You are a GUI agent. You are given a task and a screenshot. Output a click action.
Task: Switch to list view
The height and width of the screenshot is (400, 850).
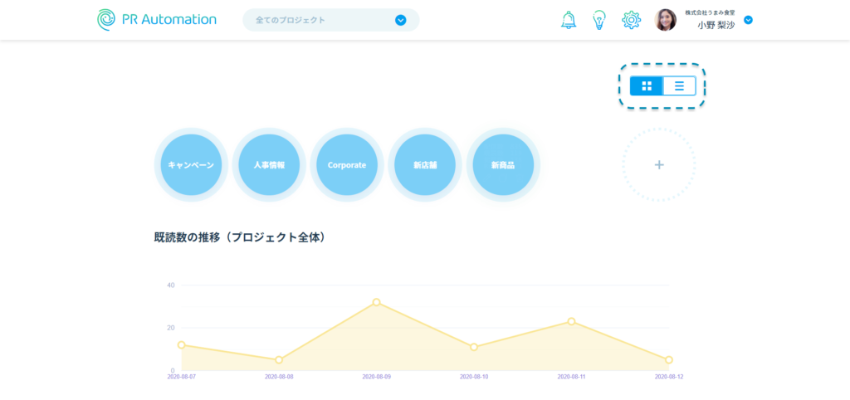coord(679,85)
